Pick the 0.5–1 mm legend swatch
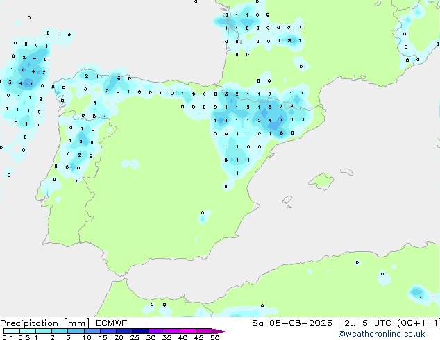Image resolution: width=440 pixels, height=340 pixels. pos(28,331)
